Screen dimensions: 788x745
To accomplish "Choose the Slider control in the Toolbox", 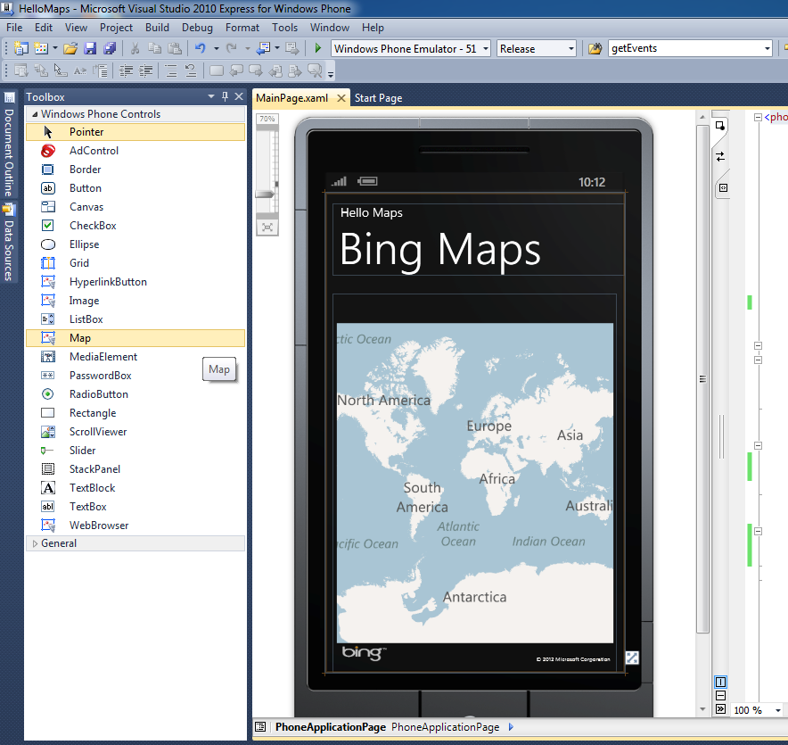I will pyautogui.click(x=135, y=451).
